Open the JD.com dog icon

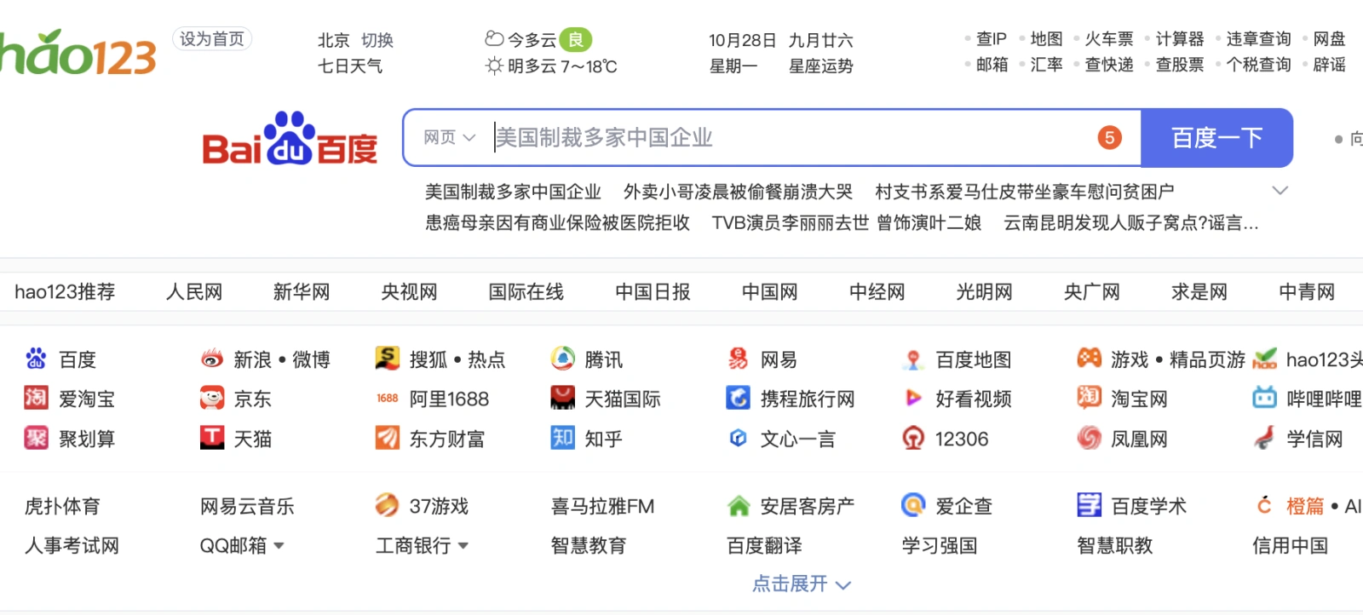pos(212,398)
